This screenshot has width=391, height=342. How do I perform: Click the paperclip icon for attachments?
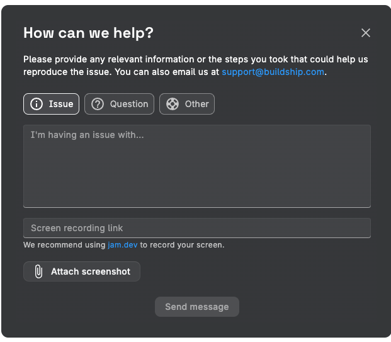pyautogui.click(x=38, y=271)
